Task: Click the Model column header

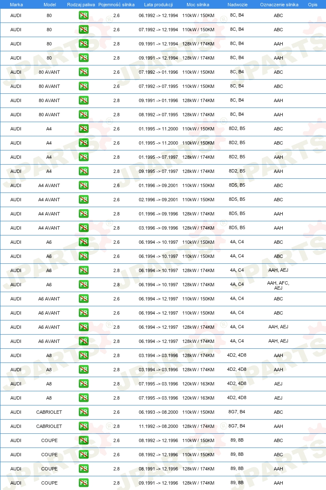Action: click(50, 5)
